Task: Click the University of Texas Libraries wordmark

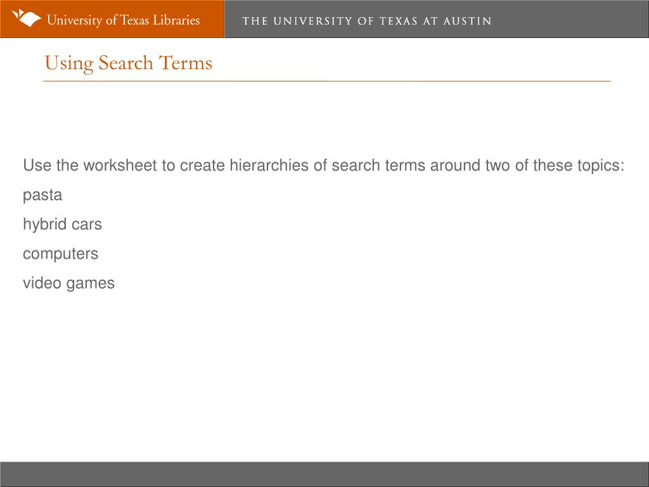Action: [124, 20]
